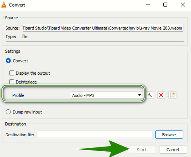191x157 pixels.
Task: Minimize the Convert window
Action: [x=148, y=5]
